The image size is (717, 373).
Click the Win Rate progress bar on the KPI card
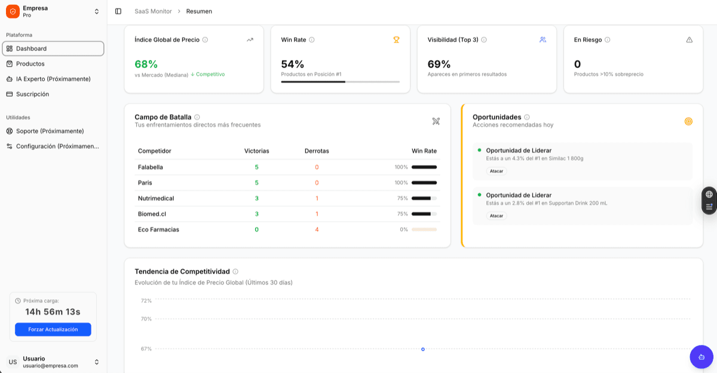coord(340,81)
